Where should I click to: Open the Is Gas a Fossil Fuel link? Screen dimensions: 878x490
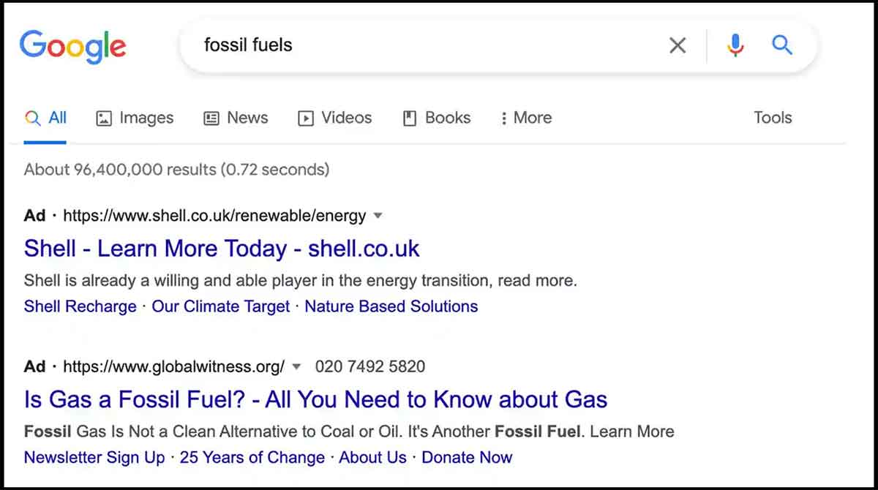coord(315,399)
